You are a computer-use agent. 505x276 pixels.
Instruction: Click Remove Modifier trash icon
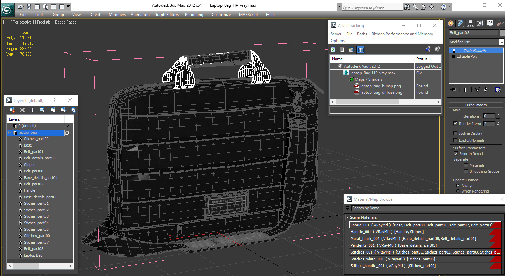[x=486, y=89]
